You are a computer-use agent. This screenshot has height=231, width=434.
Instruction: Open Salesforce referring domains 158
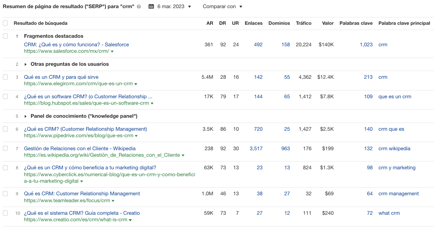click(x=286, y=44)
